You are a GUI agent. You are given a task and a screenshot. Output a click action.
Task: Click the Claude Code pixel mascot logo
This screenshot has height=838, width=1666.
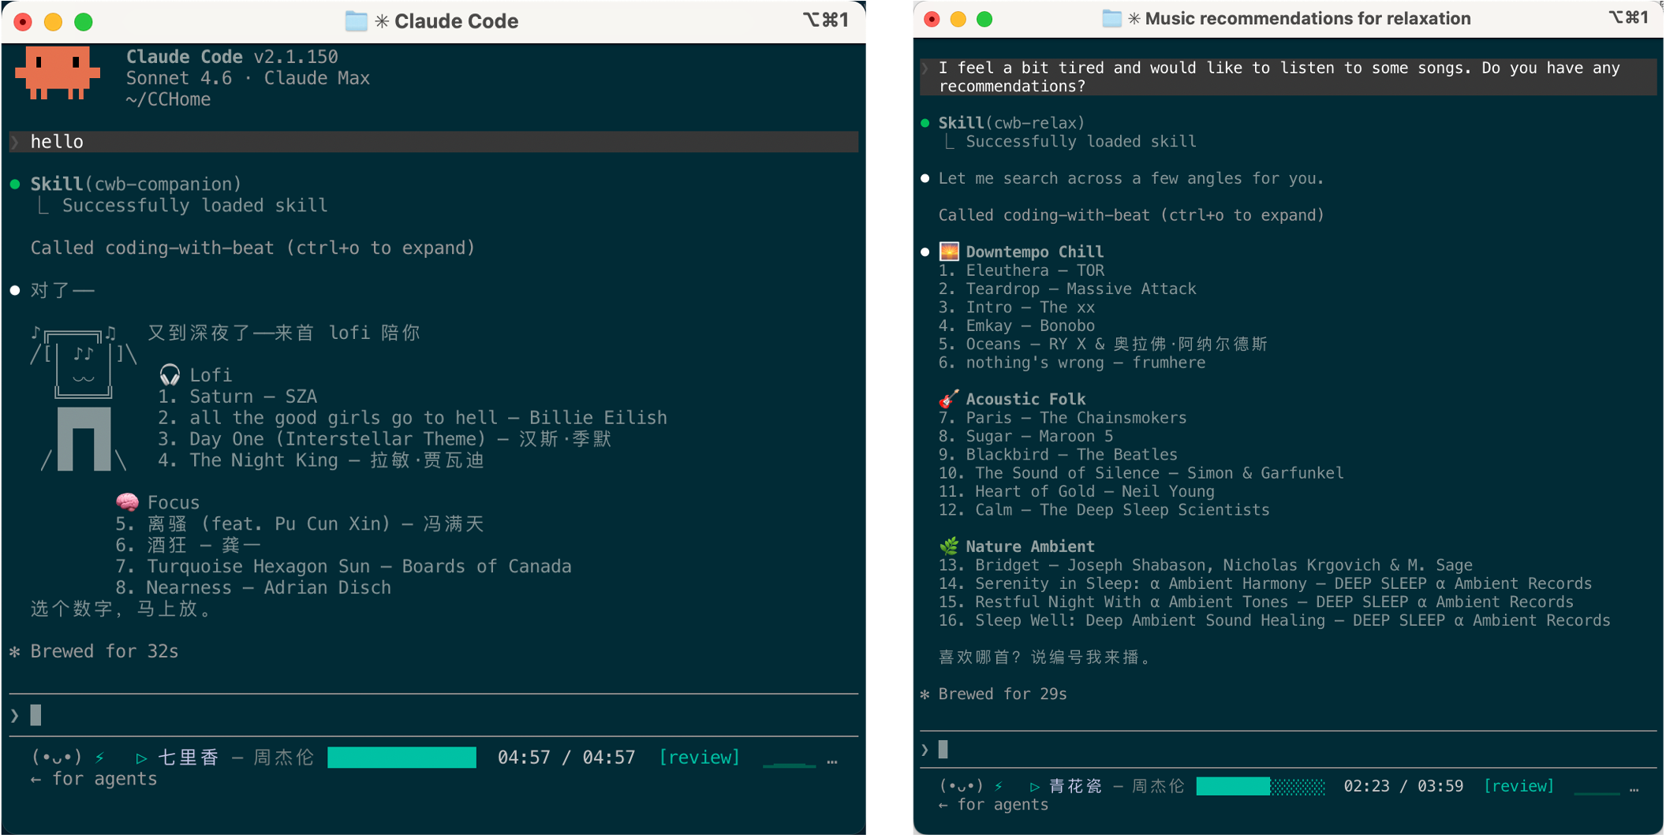[x=58, y=73]
